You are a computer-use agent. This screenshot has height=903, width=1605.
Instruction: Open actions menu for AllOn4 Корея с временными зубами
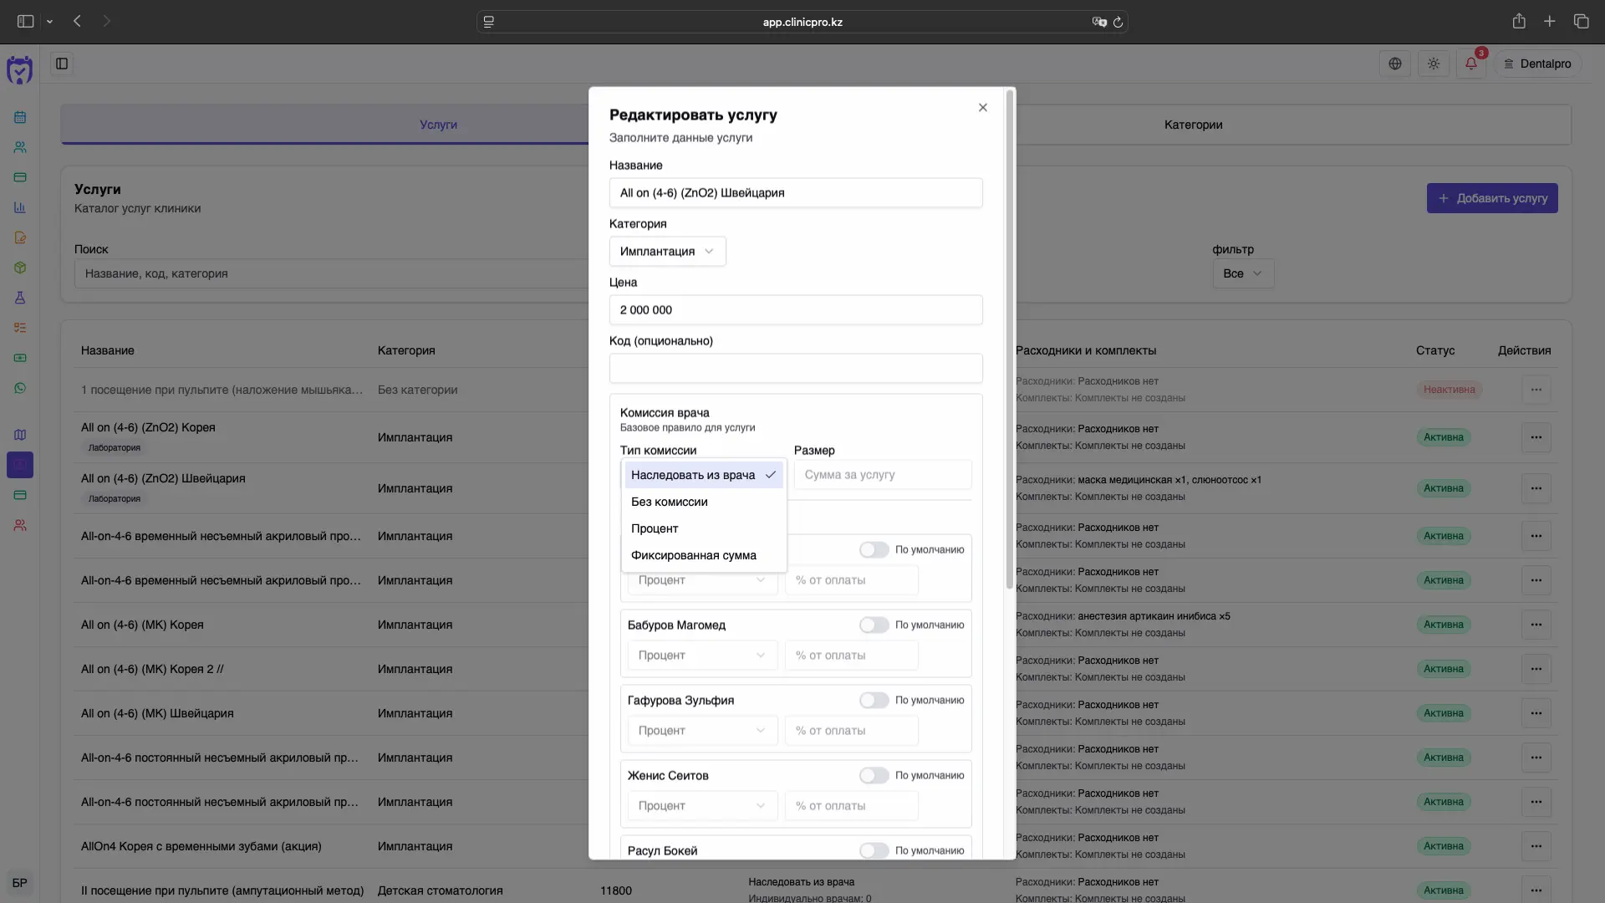coord(1536,846)
